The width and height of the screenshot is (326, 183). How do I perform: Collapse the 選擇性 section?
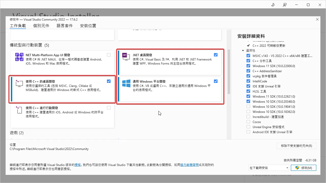point(243,50)
